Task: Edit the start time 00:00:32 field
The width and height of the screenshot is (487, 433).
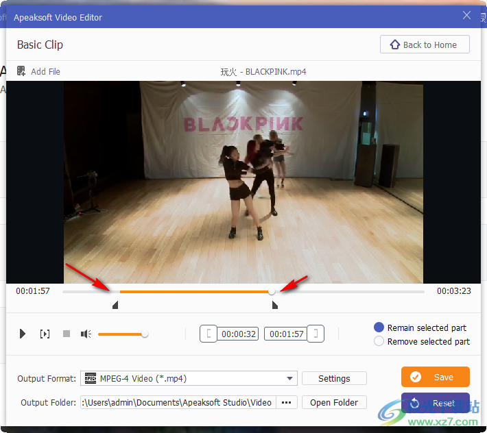Action: click(x=238, y=334)
